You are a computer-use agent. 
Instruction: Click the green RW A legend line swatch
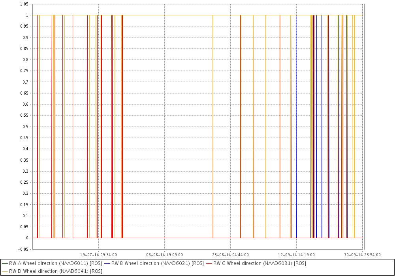pyautogui.click(x=5, y=263)
